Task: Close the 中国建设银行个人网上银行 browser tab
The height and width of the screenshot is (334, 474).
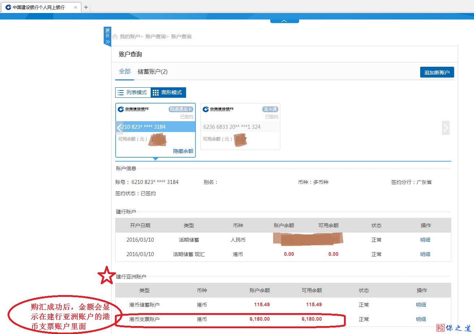Action: click(75, 7)
